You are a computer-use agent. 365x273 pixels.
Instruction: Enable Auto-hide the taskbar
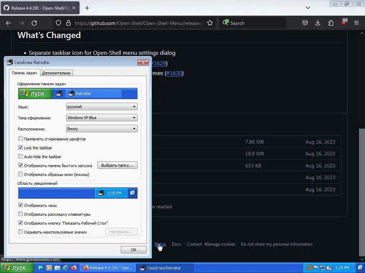[20, 156]
